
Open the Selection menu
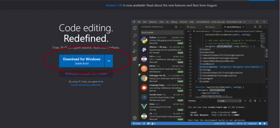pos(153,22)
